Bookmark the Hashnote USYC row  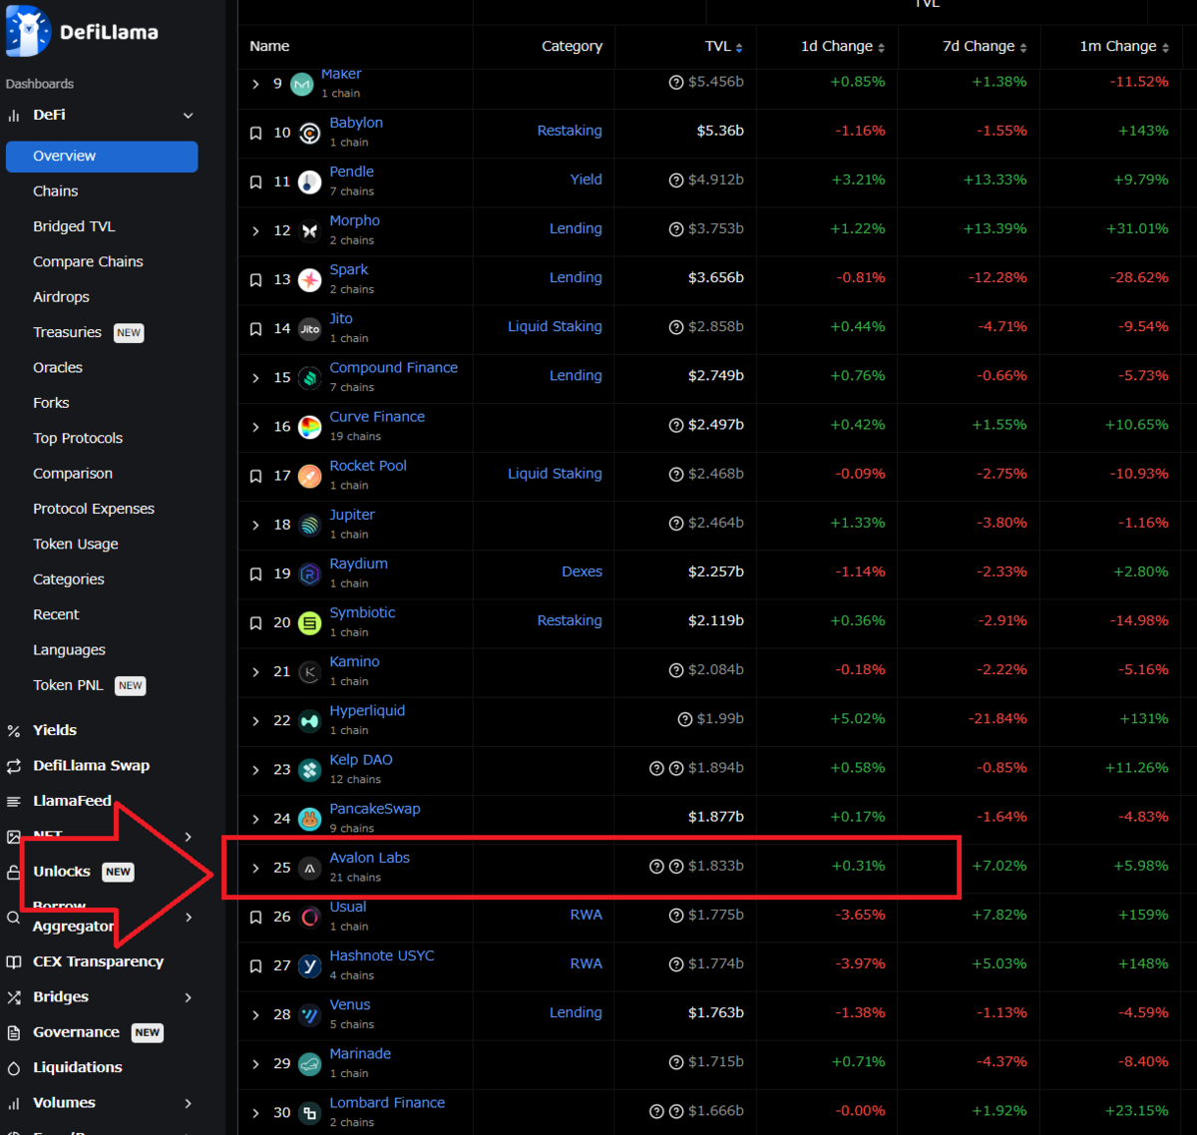[x=256, y=965]
